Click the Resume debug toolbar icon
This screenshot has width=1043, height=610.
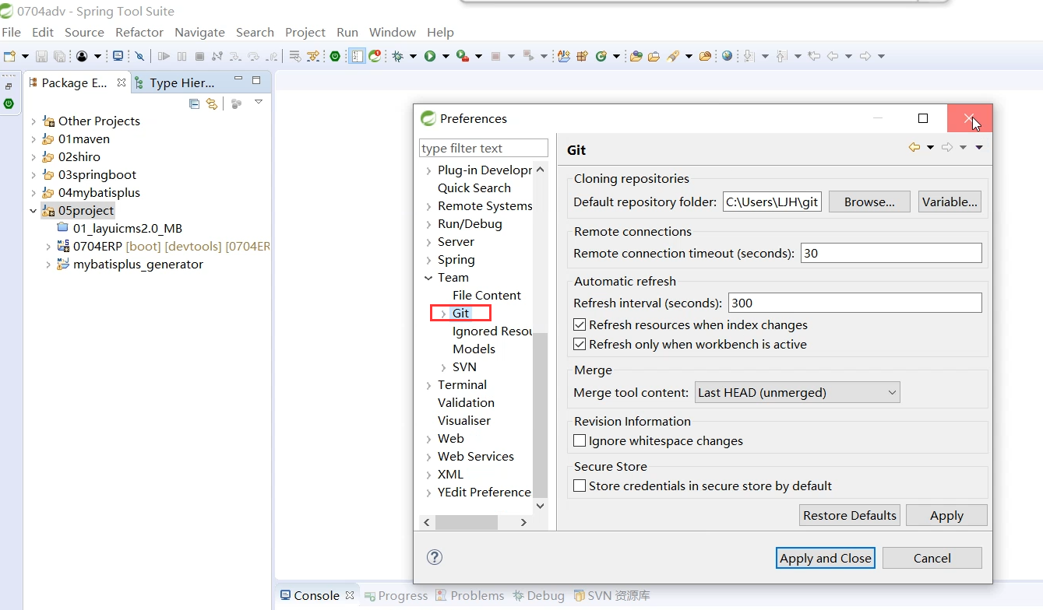tap(164, 56)
